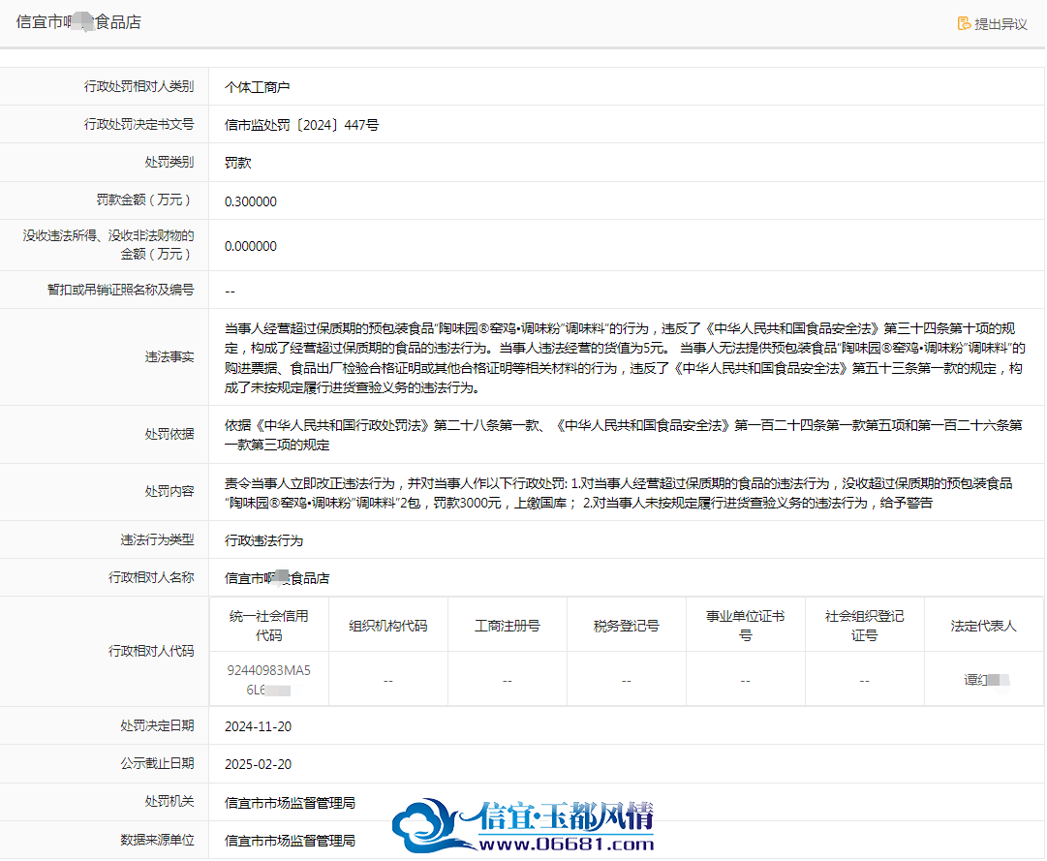
Task: Select publicity deadline 2025-02-20
Action: point(259,764)
